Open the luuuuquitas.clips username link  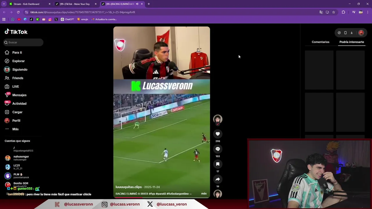click(128, 187)
